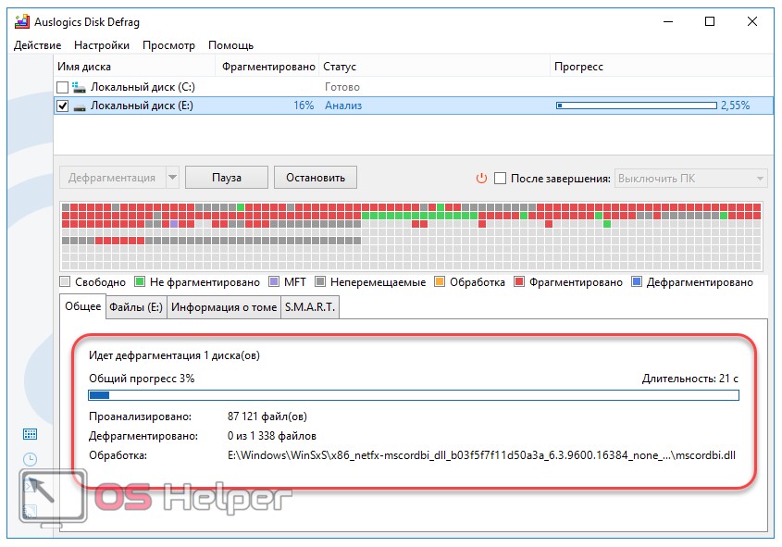Click the Общий прогресс bar
The width and height of the screenshot is (782, 547).
(414, 395)
